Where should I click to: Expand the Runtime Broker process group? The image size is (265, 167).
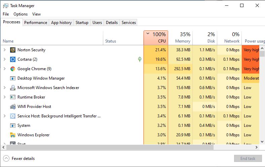(x=5, y=97)
